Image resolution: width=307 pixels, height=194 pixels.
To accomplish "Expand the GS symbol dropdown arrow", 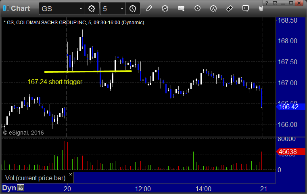I will click(x=81, y=8).
